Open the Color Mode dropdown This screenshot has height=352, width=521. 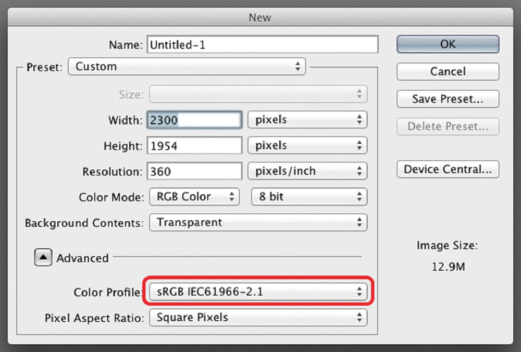coord(194,197)
